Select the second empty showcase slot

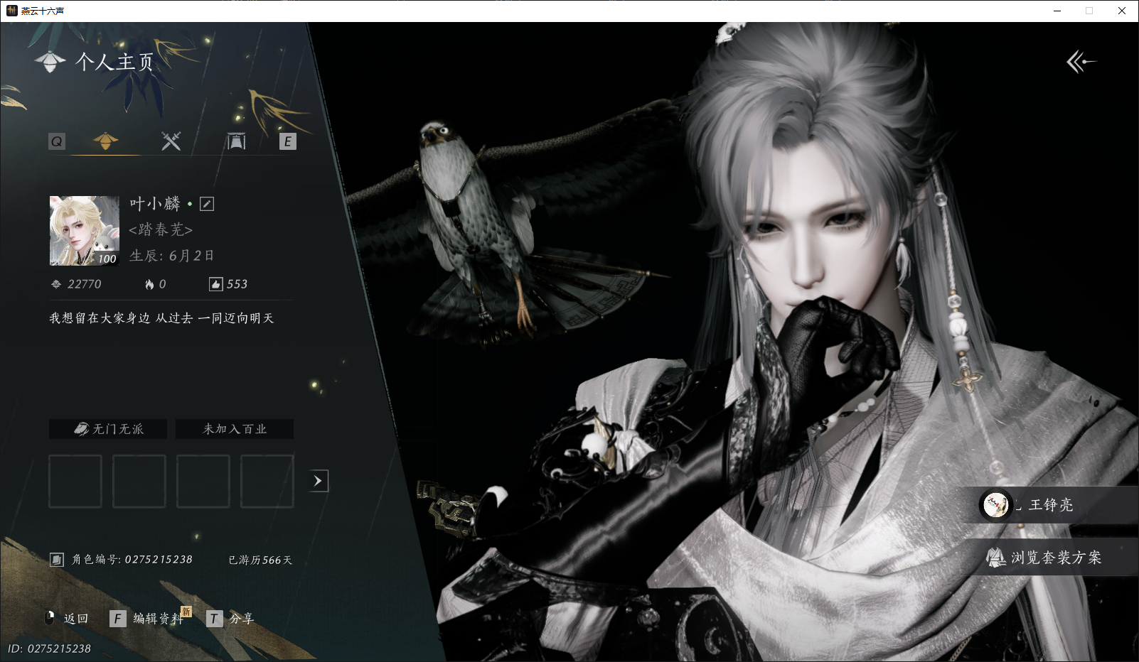coord(139,482)
